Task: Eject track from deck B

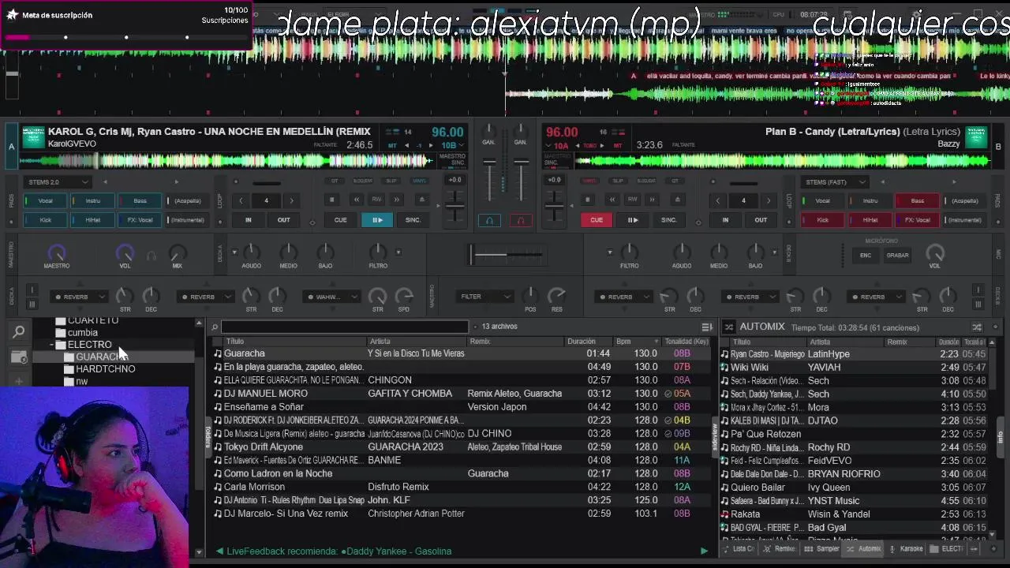Action: (676, 200)
